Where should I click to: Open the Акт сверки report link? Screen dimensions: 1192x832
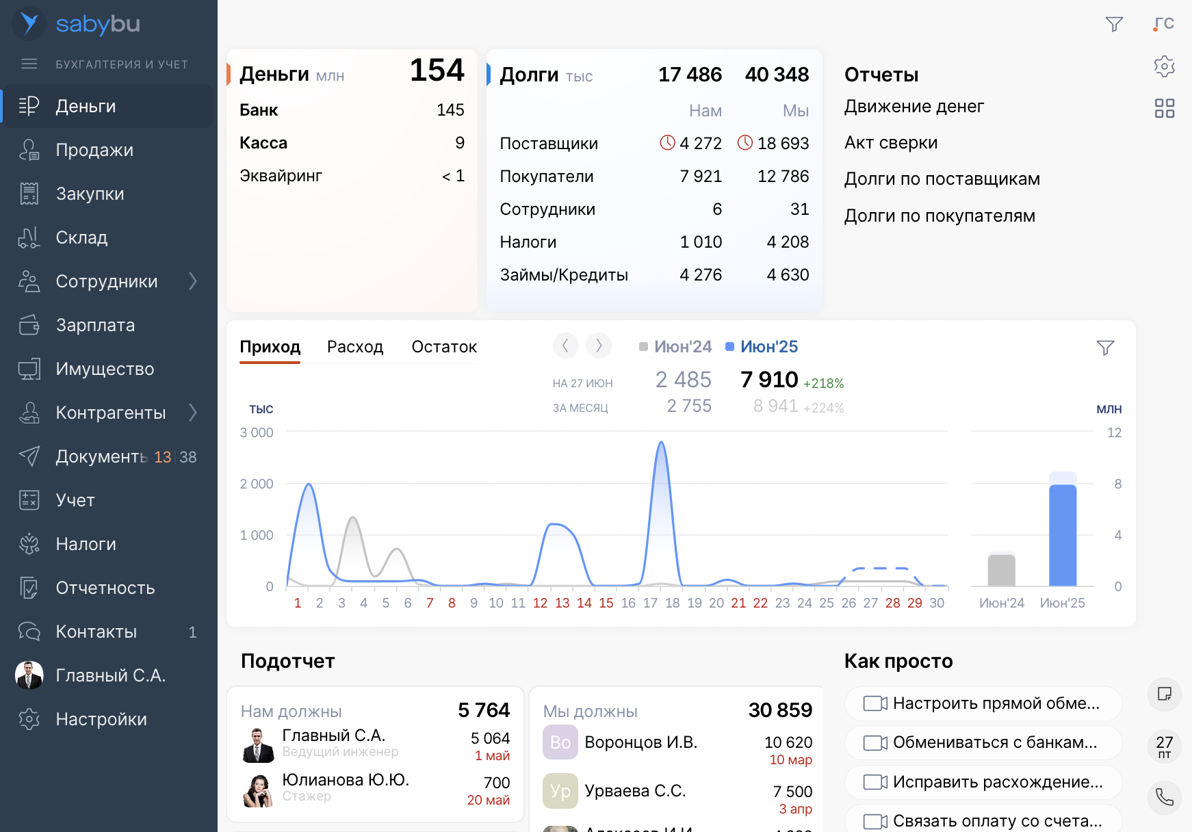tap(890, 143)
